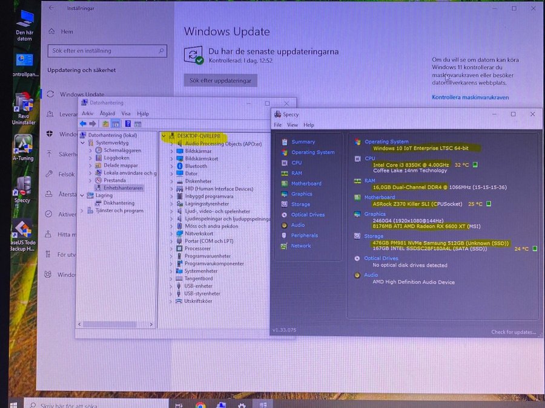The width and height of the screenshot is (545, 408).
Task: Select Storage in Speccy sidebar
Action: point(300,204)
